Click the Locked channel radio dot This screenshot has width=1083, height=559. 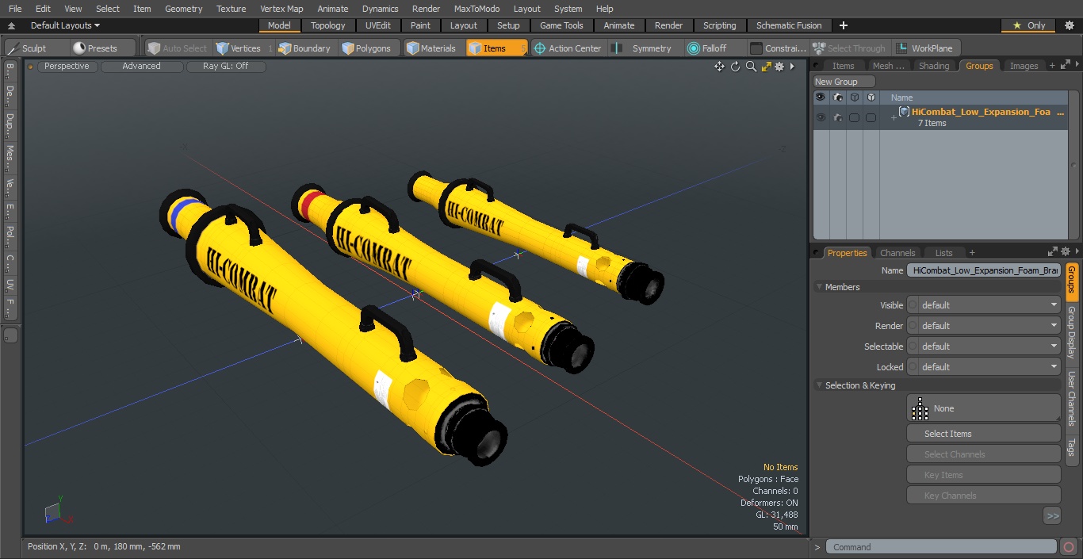coord(912,367)
